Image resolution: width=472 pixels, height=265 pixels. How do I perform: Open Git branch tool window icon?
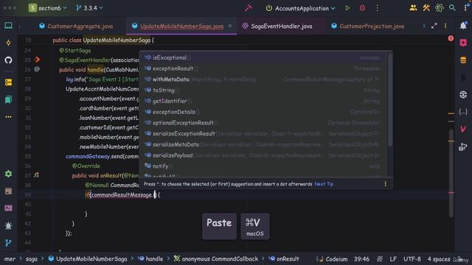coord(8,242)
